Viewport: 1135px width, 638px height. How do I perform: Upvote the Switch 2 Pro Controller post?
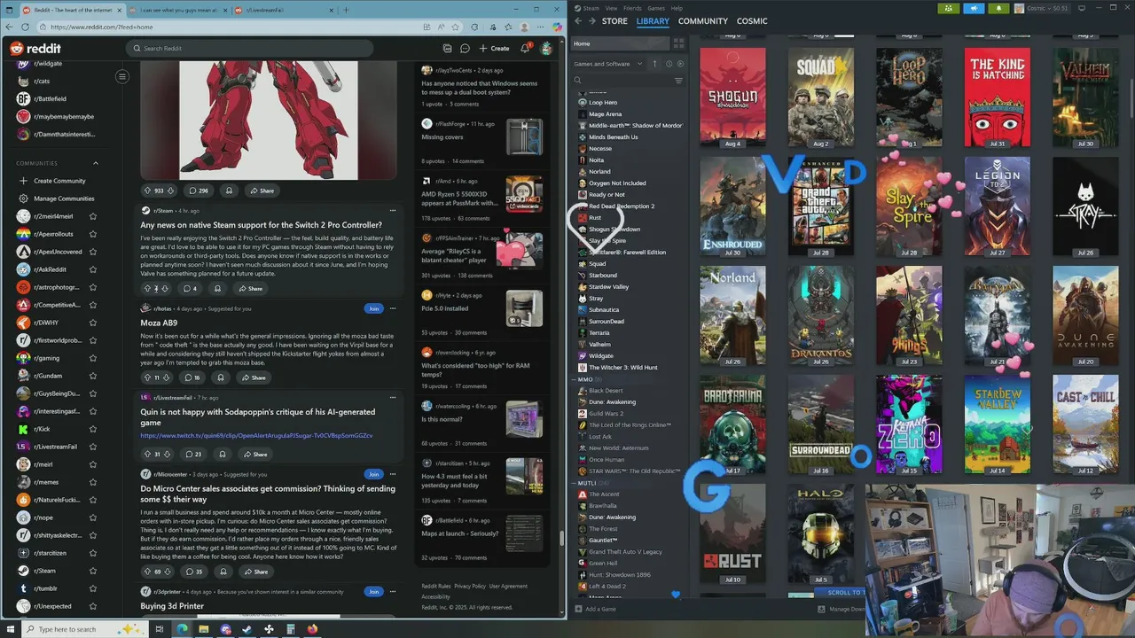click(148, 289)
